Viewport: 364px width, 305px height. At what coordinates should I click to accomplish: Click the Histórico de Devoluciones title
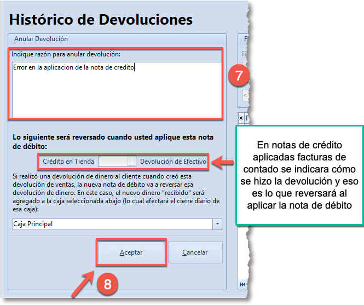point(101,20)
